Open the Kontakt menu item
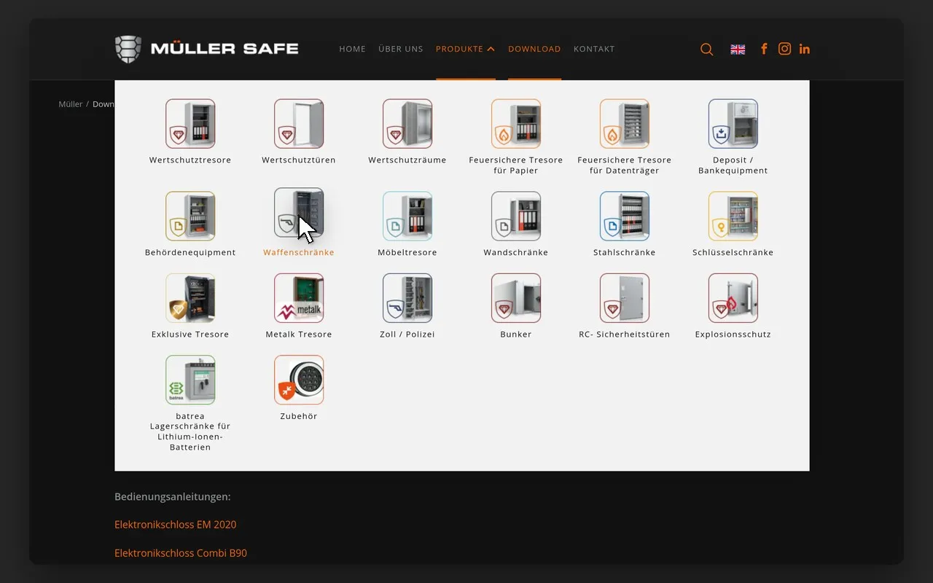Screen dimensions: 933x583 pyautogui.click(x=594, y=50)
